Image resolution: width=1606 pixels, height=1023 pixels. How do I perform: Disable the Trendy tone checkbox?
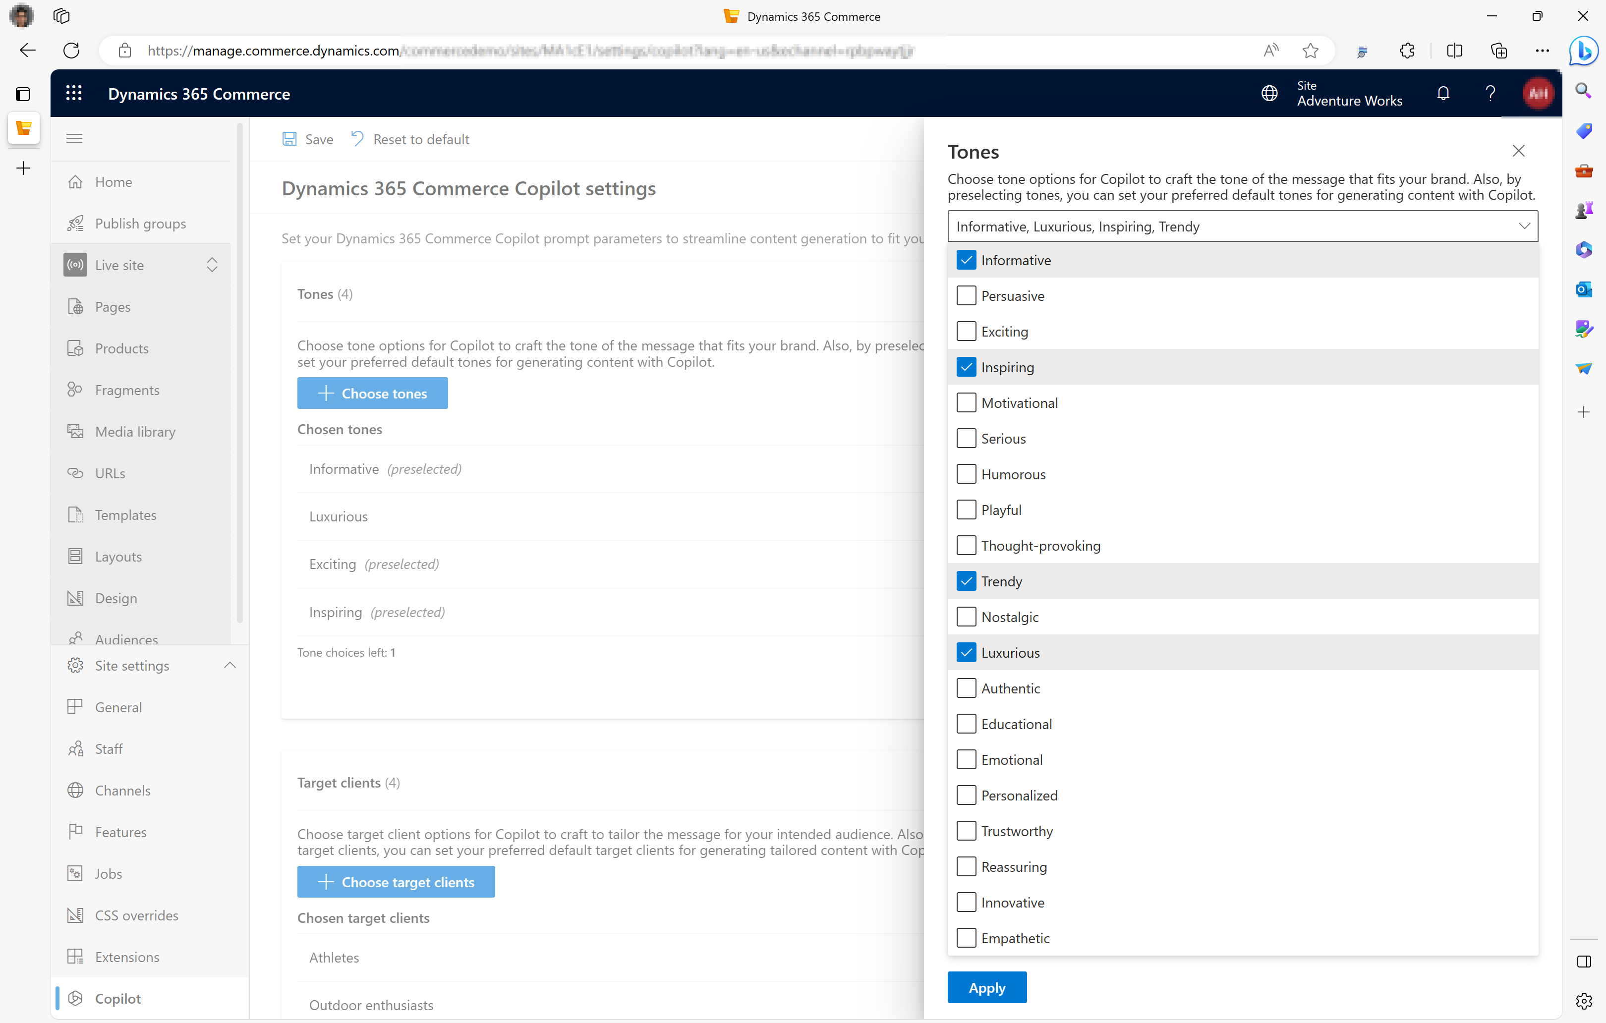click(966, 580)
